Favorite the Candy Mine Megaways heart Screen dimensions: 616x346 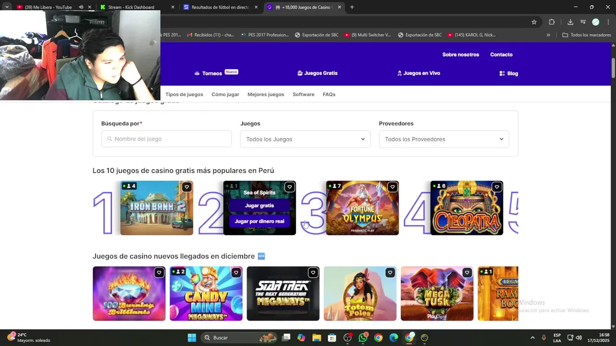pos(236,272)
